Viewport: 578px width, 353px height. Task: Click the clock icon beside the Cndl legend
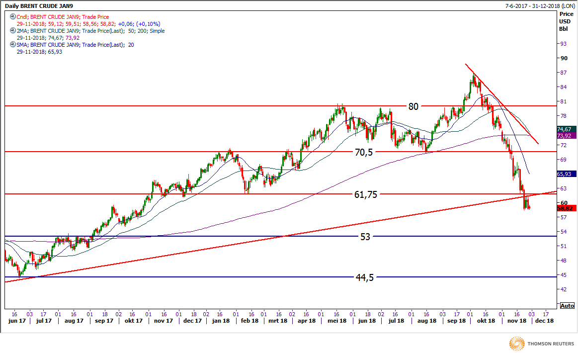click(x=12, y=17)
